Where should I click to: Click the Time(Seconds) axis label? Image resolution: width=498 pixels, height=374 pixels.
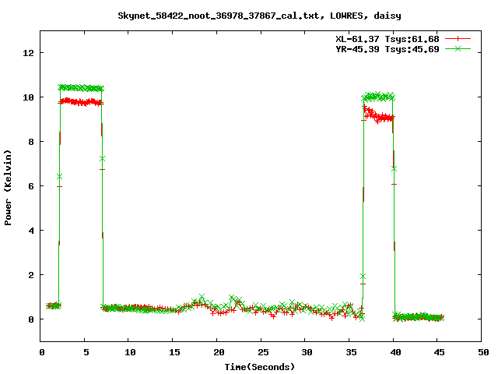[x=260, y=367]
